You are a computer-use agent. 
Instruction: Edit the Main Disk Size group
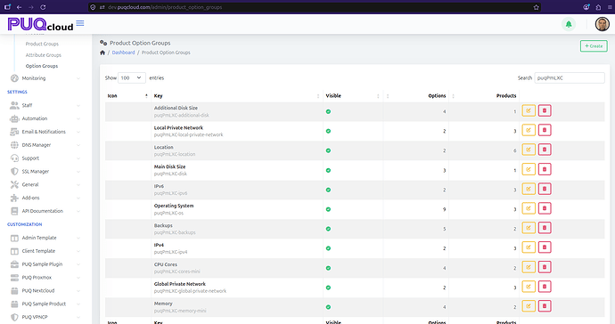[529, 169]
